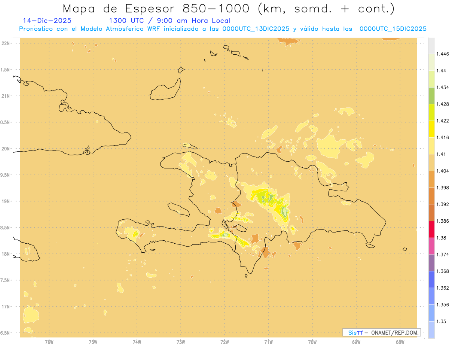Click the 22N latitude label
This screenshot has height=347, width=449.
[6, 43]
